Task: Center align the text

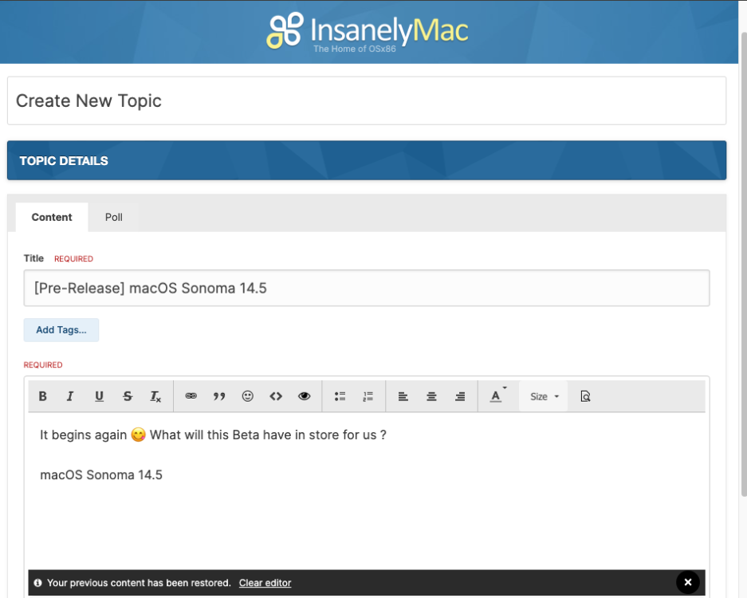Action: pos(431,396)
